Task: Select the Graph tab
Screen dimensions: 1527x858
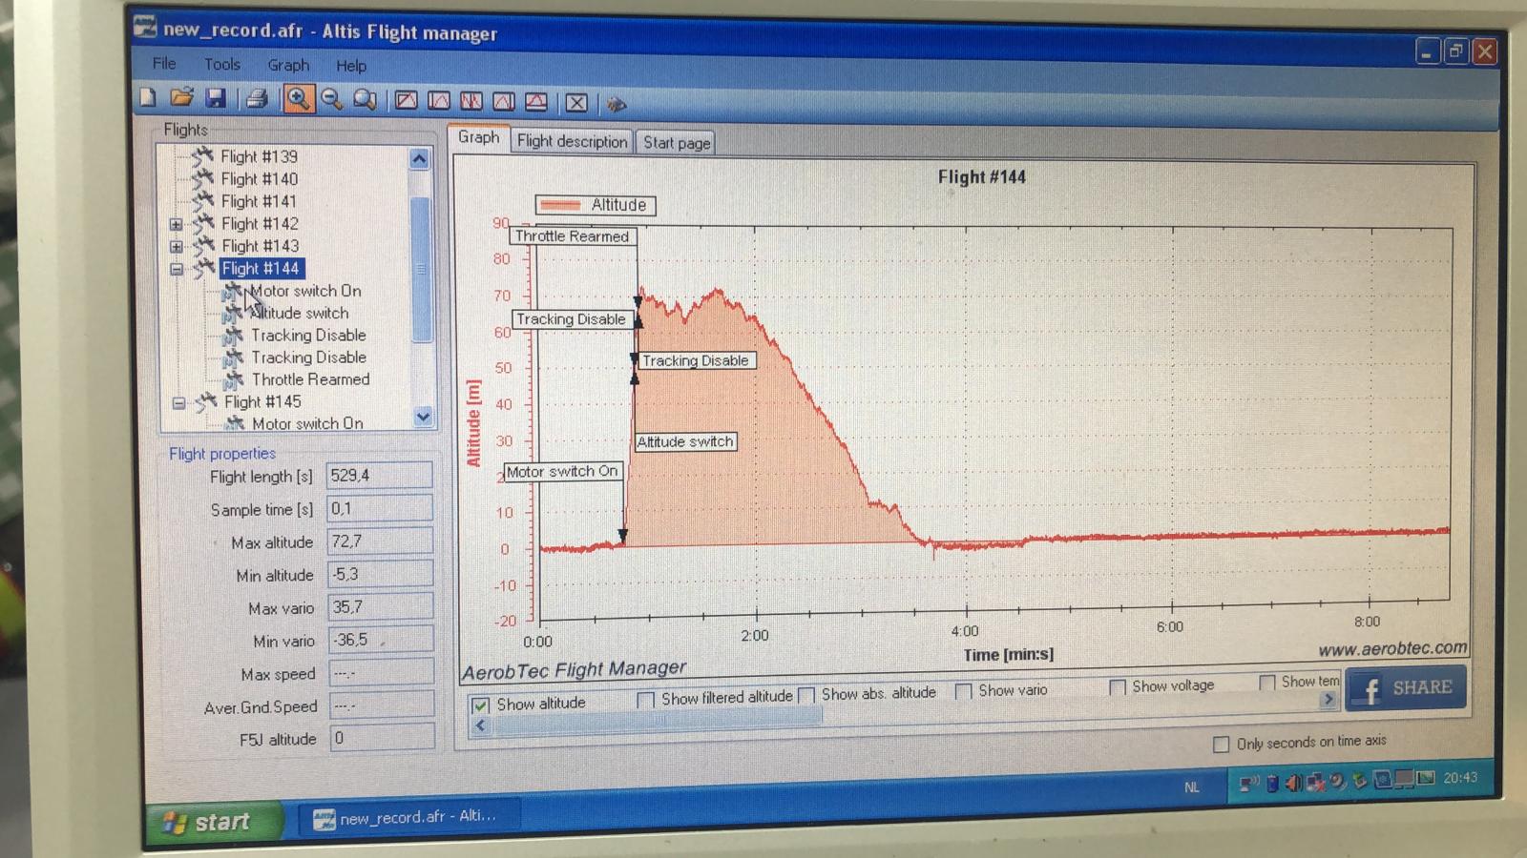Action: (478, 137)
